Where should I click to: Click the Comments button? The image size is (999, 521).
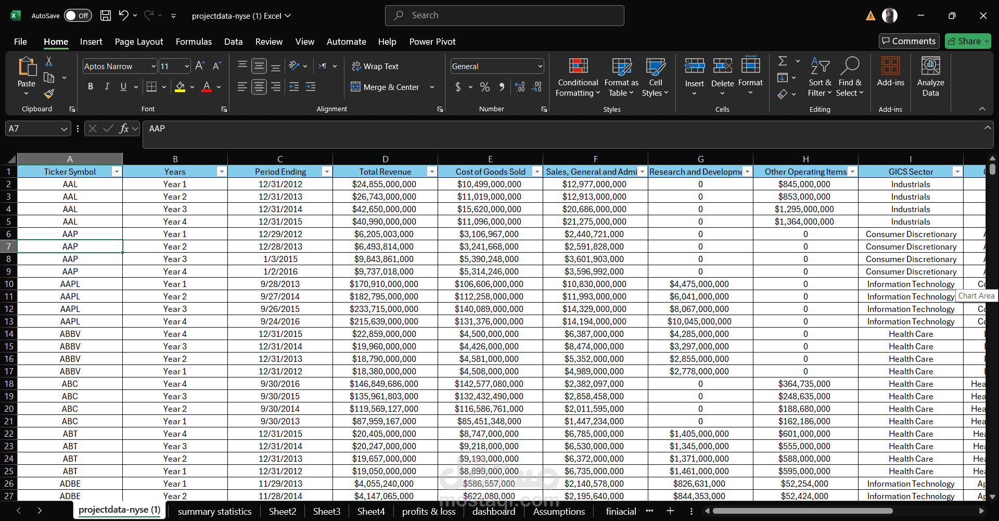[908, 41]
